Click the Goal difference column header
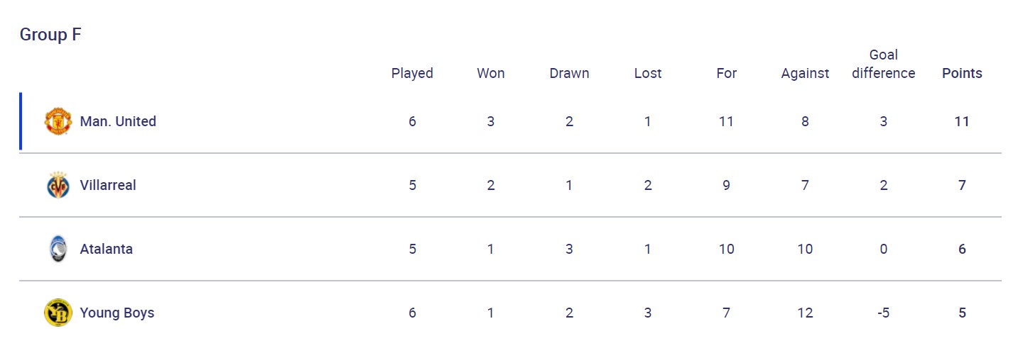 [883, 64]
